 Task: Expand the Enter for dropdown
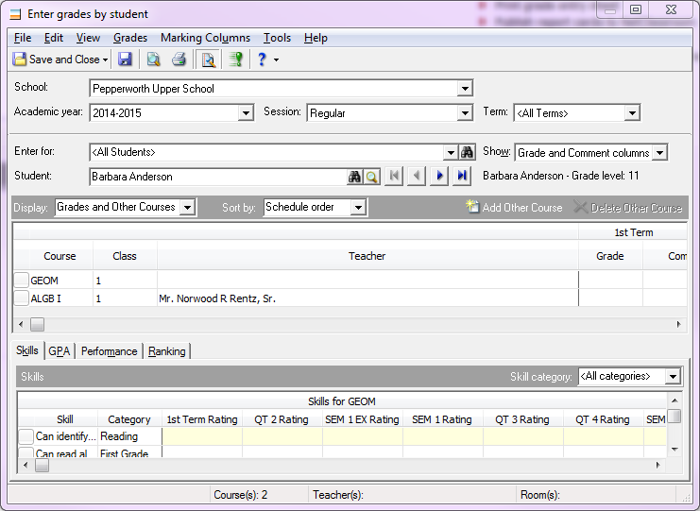coord(451,153)
